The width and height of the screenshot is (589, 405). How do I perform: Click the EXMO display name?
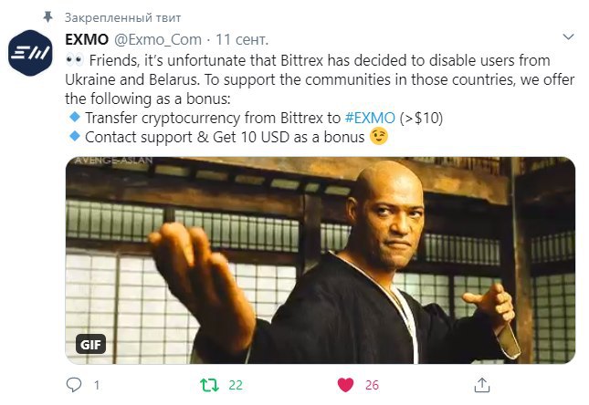click(x=87, y=39)
